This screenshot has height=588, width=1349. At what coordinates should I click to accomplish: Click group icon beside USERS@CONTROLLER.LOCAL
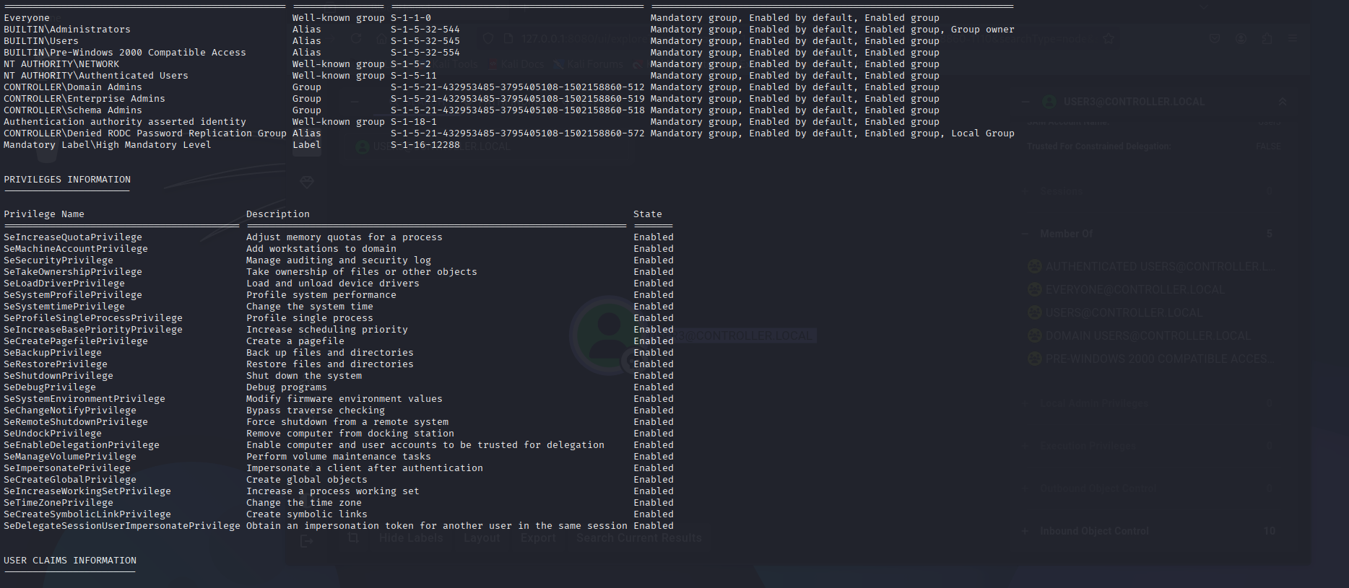1035,312
